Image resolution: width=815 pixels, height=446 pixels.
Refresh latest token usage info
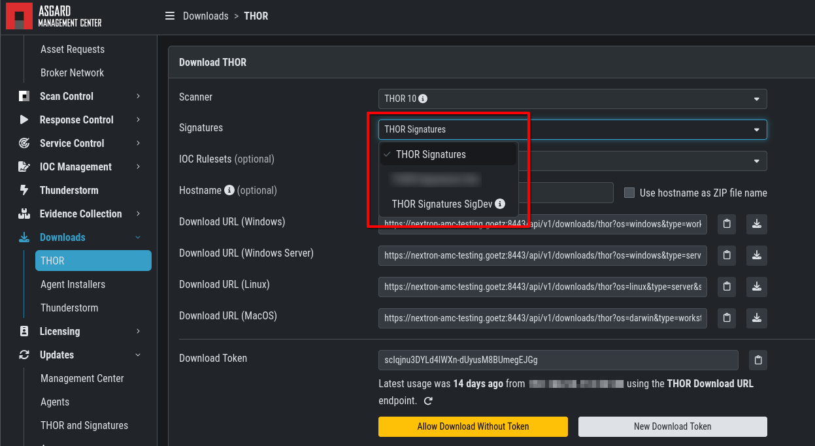click(429, 401)
